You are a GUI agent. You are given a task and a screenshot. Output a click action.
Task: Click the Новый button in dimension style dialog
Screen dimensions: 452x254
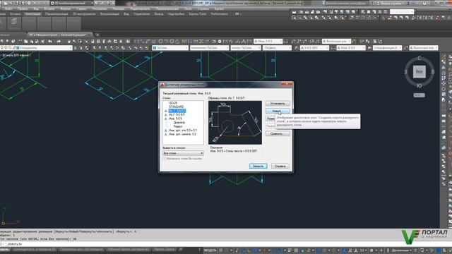(278, 111)
